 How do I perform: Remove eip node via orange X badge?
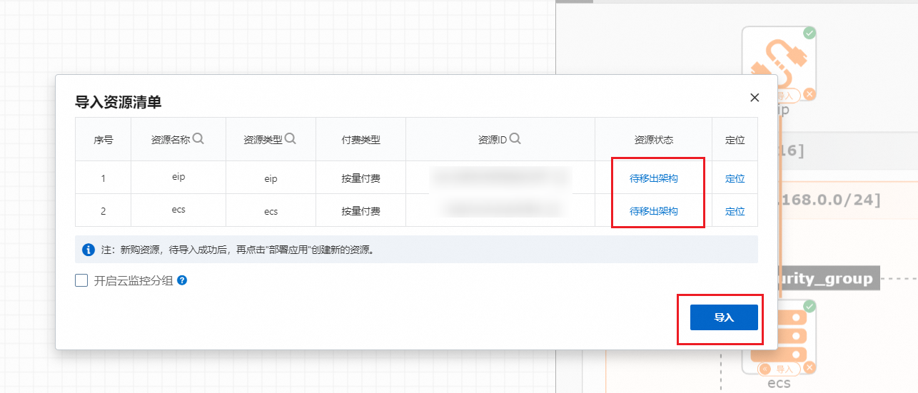pyautogui.click(x=809, y=94)
